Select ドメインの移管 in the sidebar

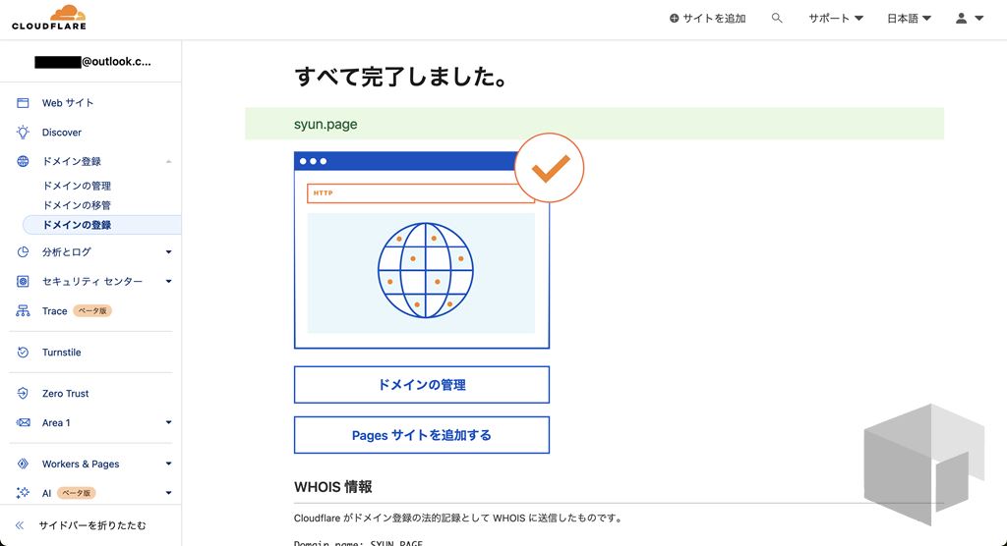77,205
